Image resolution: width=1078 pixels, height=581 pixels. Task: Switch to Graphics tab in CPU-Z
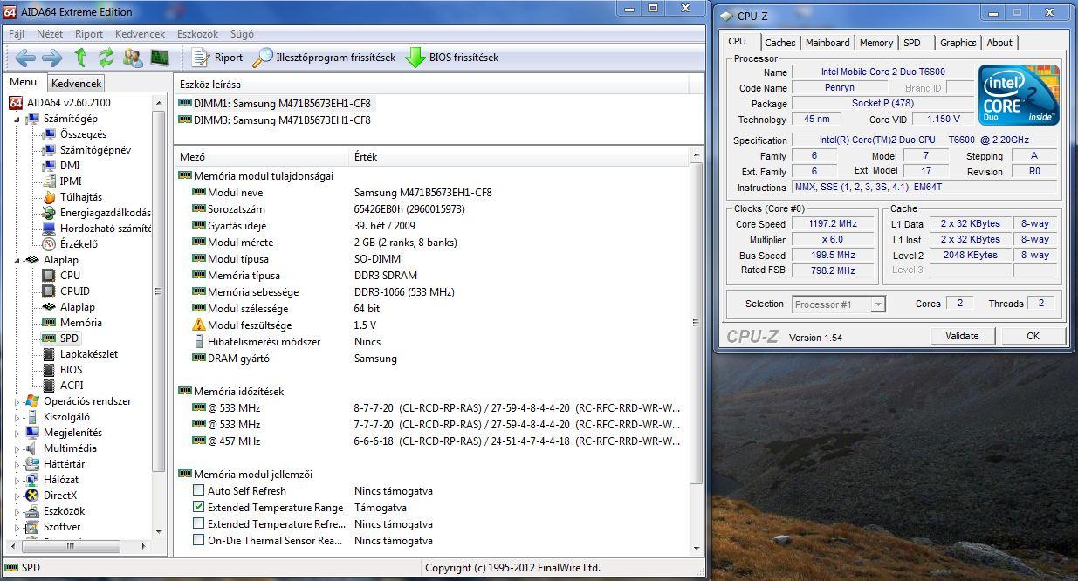click(x=958, y=43)
